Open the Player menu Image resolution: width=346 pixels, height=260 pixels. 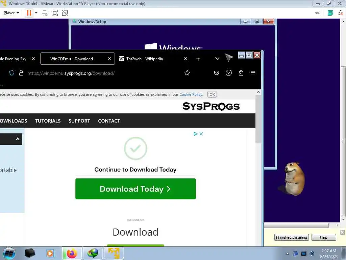[11, 13]
